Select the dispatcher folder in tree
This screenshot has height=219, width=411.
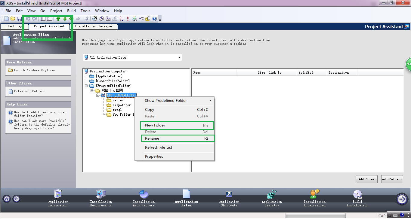point(122,105)
